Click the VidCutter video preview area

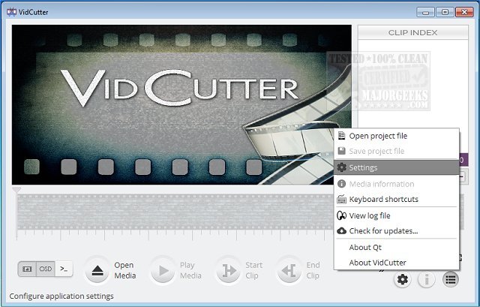click(x=181, y=105)
